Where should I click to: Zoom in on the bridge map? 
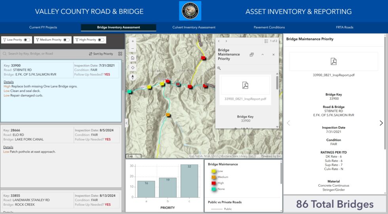coord(133,41)
